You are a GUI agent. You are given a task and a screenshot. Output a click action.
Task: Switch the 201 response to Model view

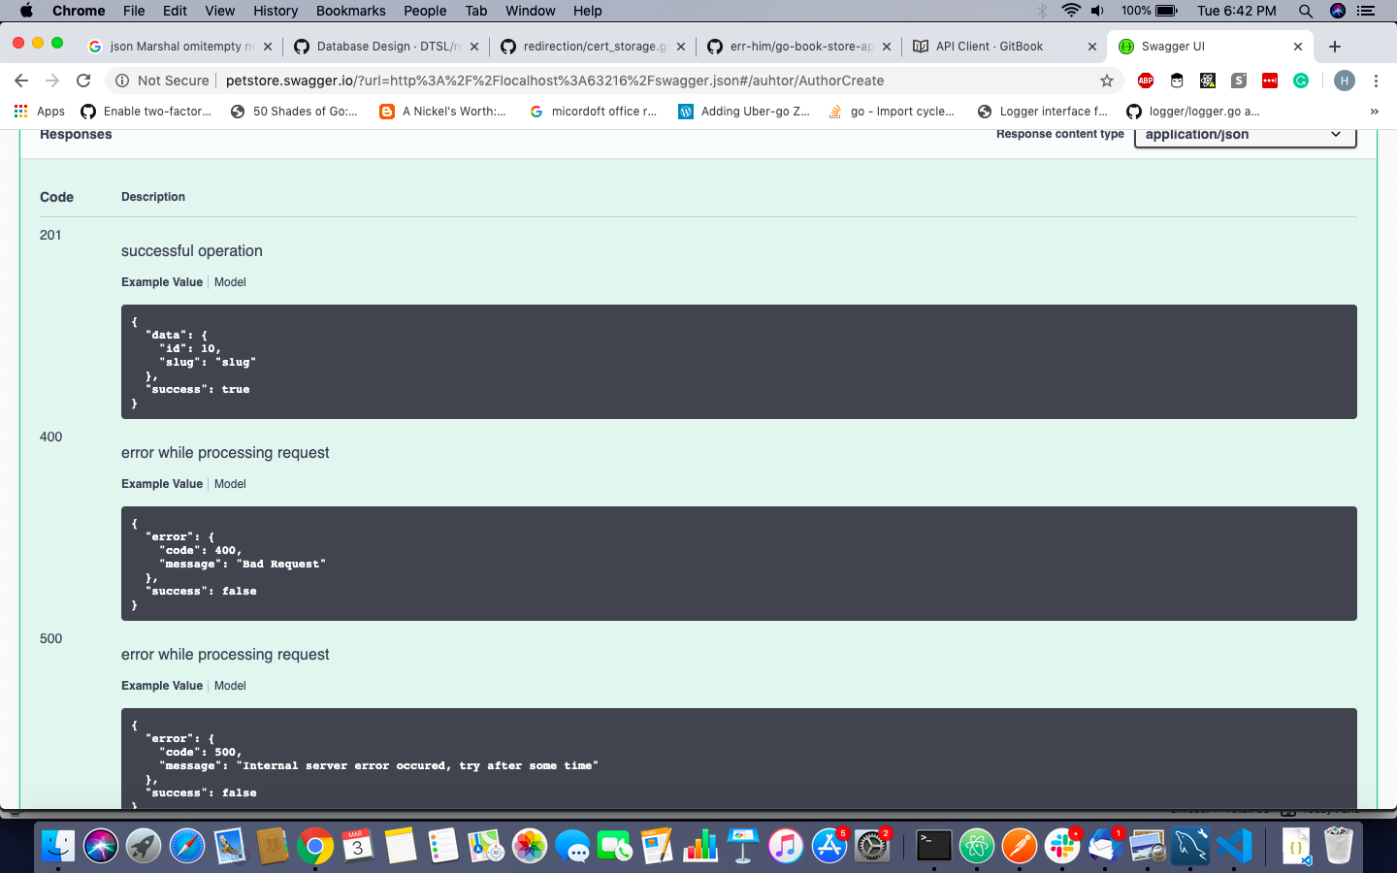(x=230, y=281)
